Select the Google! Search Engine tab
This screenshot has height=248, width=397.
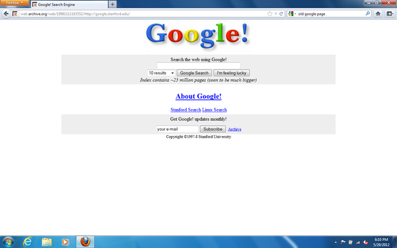pos(69,4)
